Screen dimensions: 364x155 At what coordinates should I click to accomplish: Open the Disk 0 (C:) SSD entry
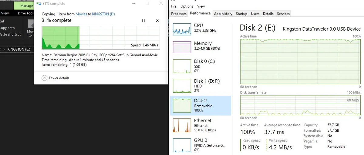[201, 66]
